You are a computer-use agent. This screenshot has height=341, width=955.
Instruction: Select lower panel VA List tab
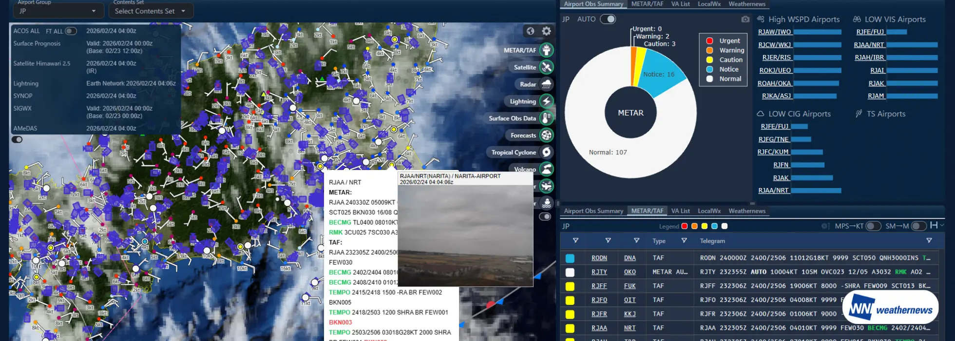(x=680, y=211)
